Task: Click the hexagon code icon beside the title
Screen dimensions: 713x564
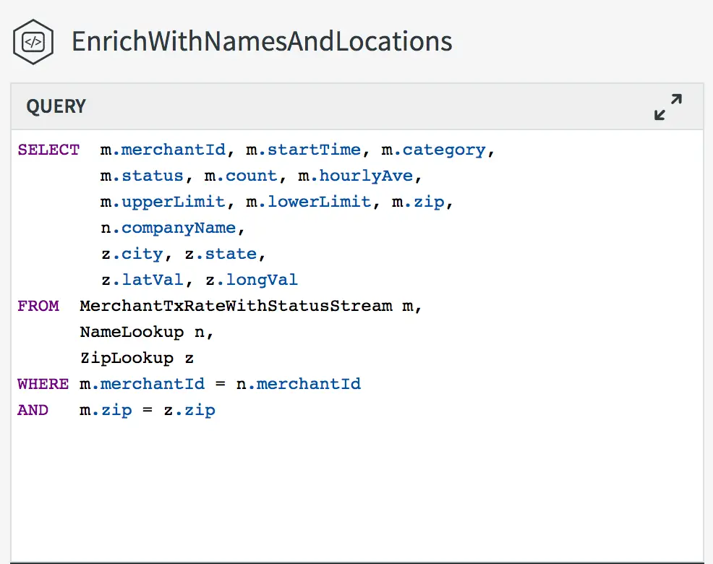Action: [33, 42]
